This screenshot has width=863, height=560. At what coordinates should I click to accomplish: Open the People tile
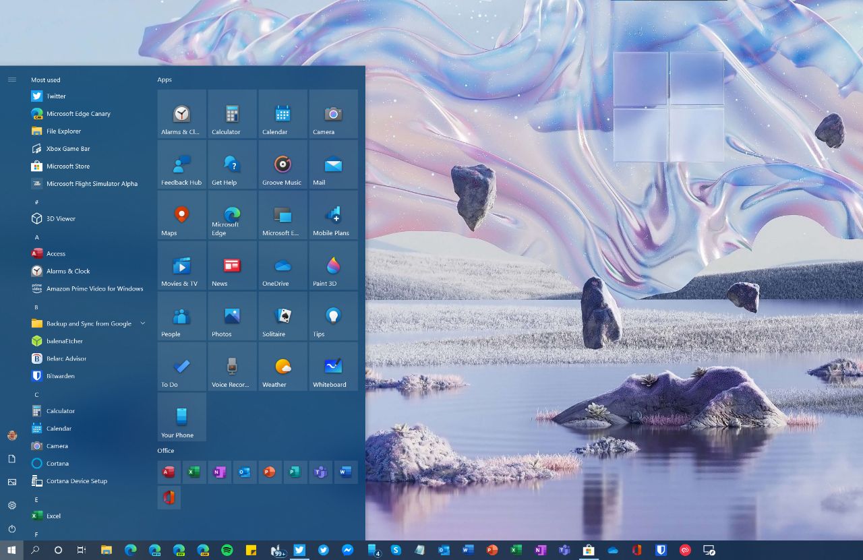coord(181,316)
